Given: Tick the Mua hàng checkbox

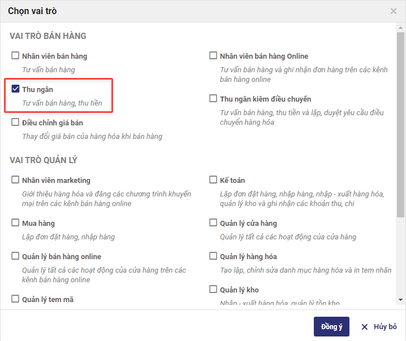Looking at the screenshot, I should 15,223.
